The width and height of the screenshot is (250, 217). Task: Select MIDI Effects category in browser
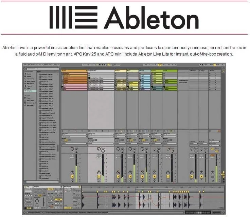pyautogui.click(x=30, y=84)
